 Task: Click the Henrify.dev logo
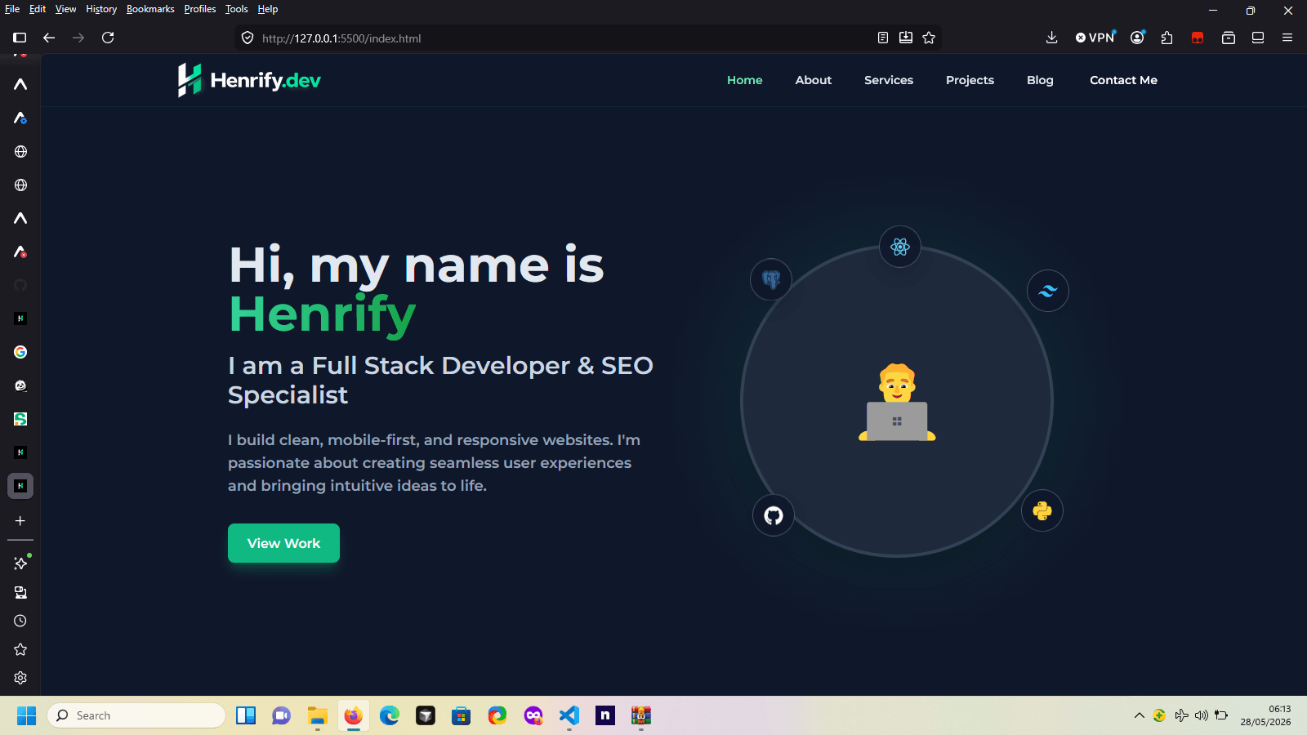point(249,80)
